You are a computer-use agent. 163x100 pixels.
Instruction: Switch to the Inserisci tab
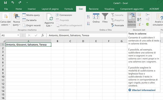coord(32,9)
